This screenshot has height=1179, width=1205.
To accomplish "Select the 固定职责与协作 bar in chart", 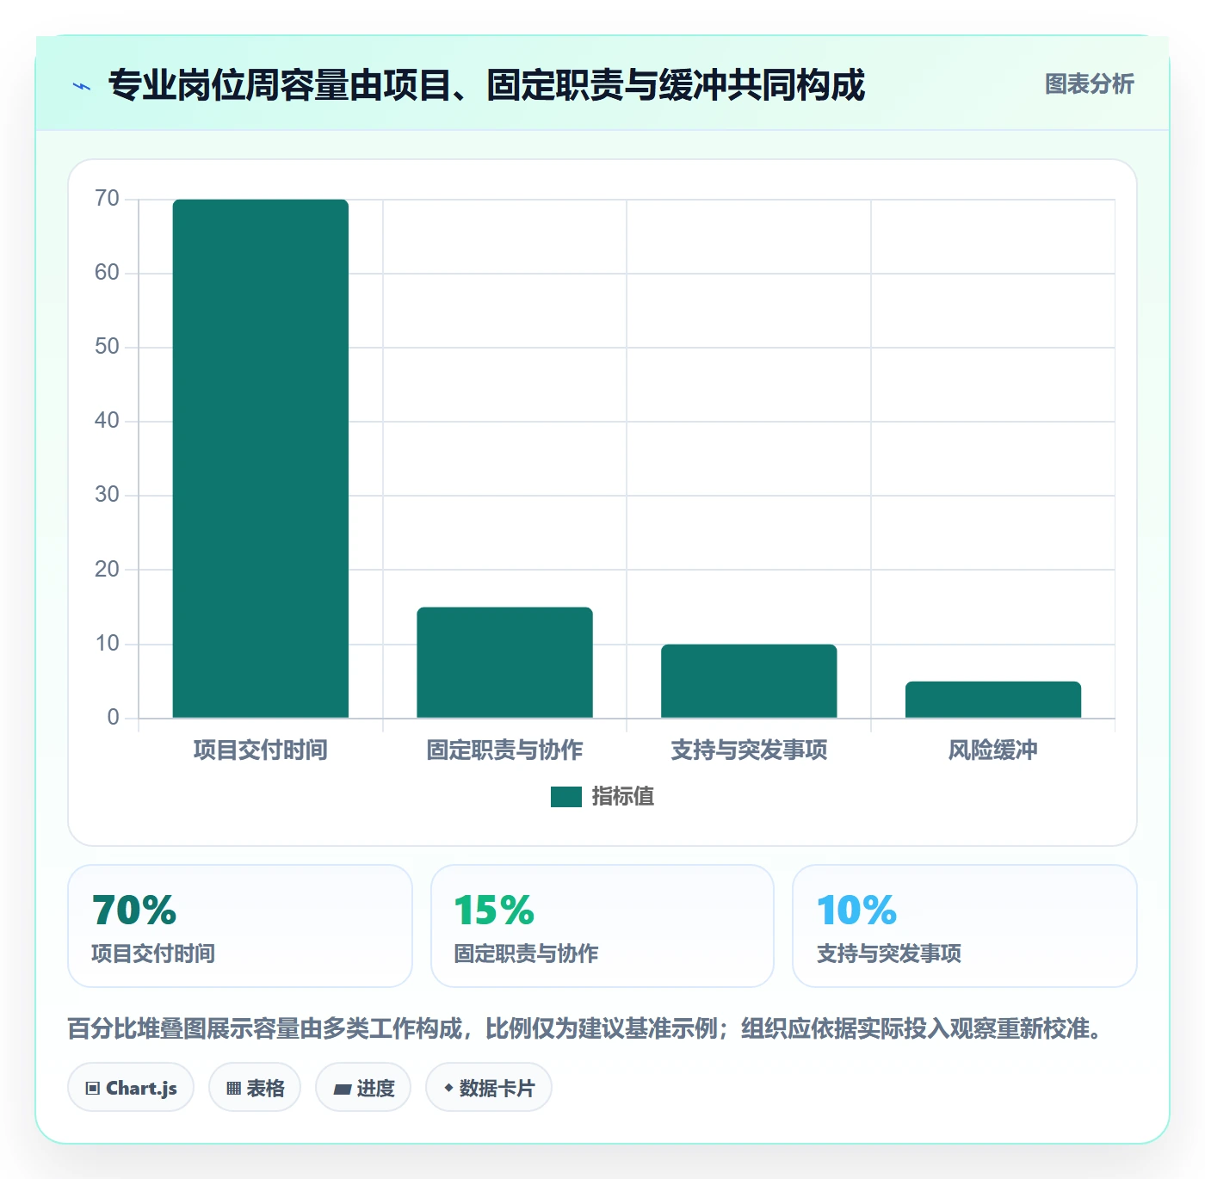I will [505, 663].
